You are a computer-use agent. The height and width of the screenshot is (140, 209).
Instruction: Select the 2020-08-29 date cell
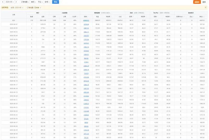tap(14, 130)
